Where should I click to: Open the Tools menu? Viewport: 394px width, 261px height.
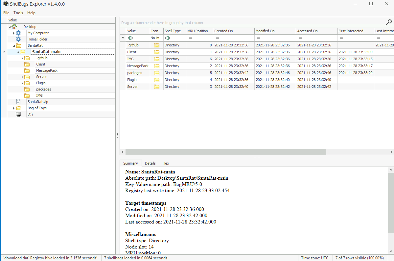pyautogui.click(x=18, y=13)
